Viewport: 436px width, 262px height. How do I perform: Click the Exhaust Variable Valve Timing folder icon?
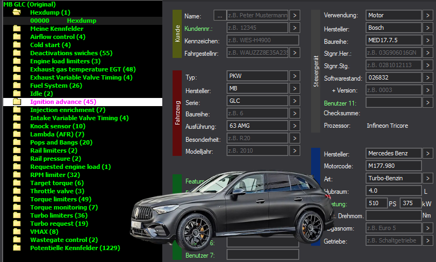click(x=17, y=77)
